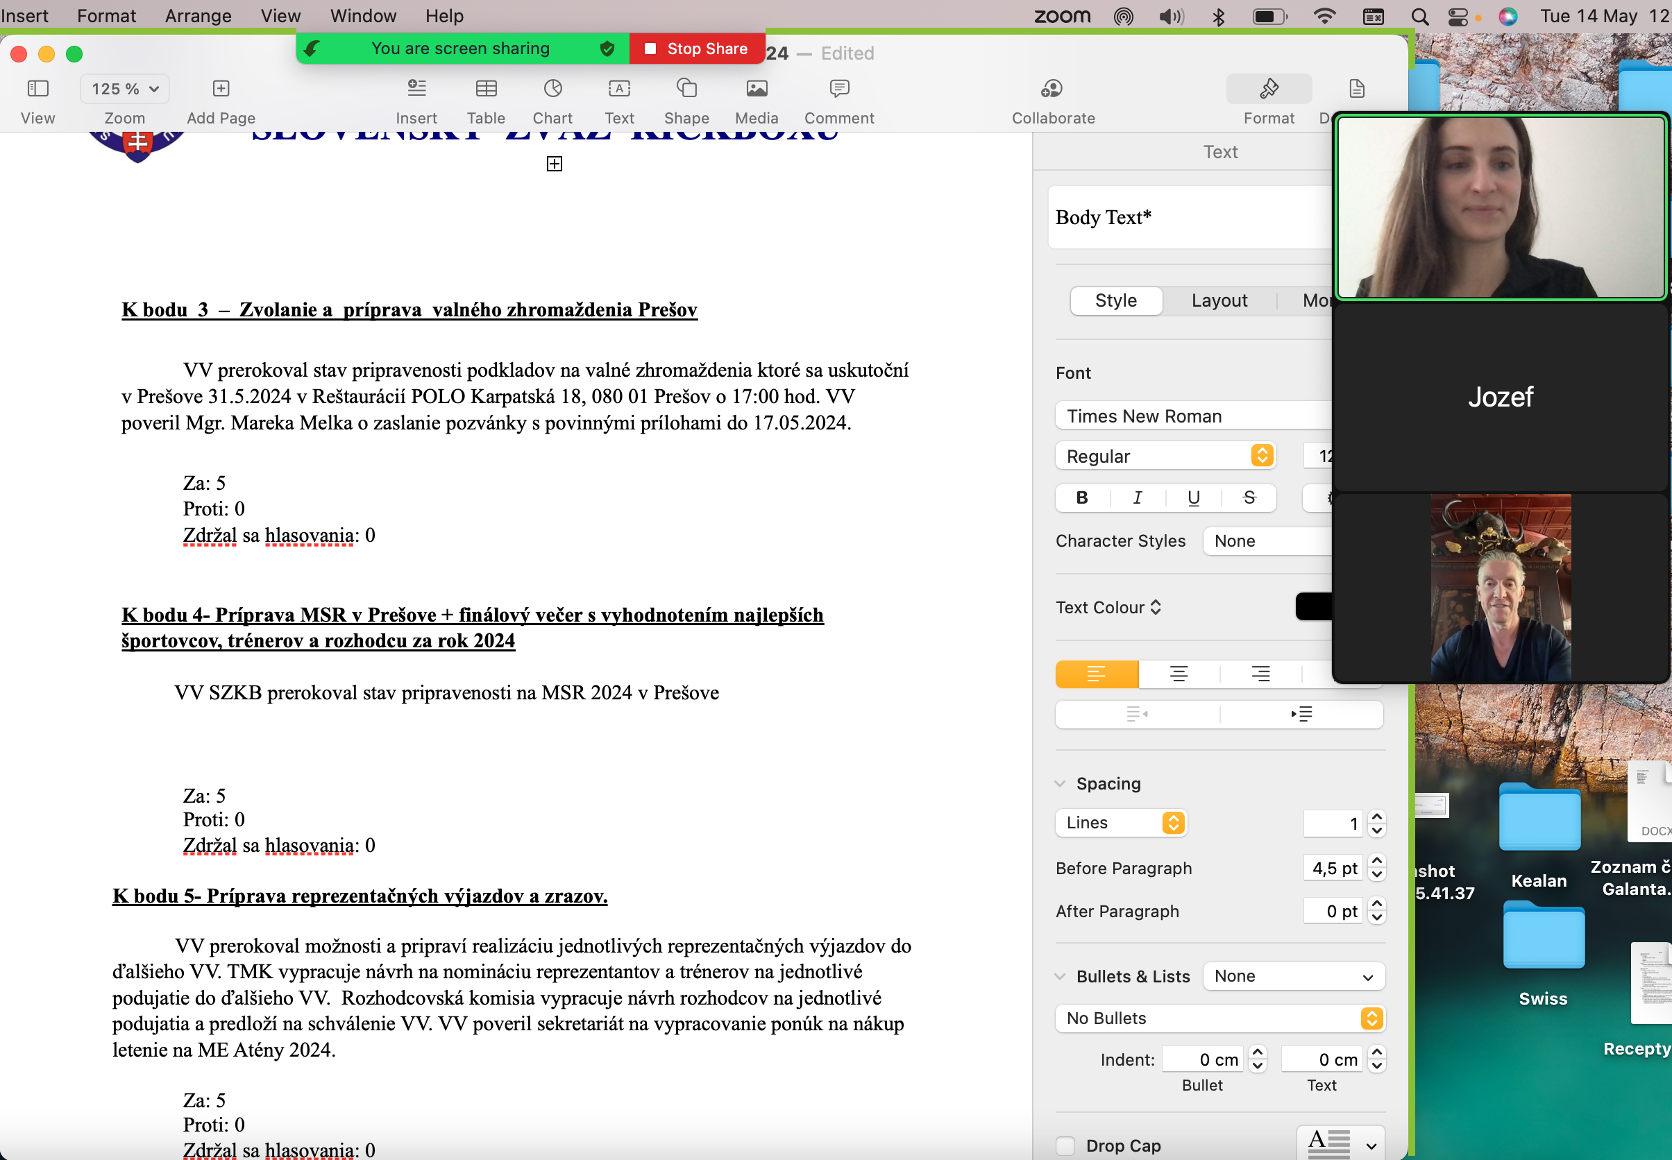
Task: Switch to the Style tab
Action: pyautogui.click(x=1116, y=300)
